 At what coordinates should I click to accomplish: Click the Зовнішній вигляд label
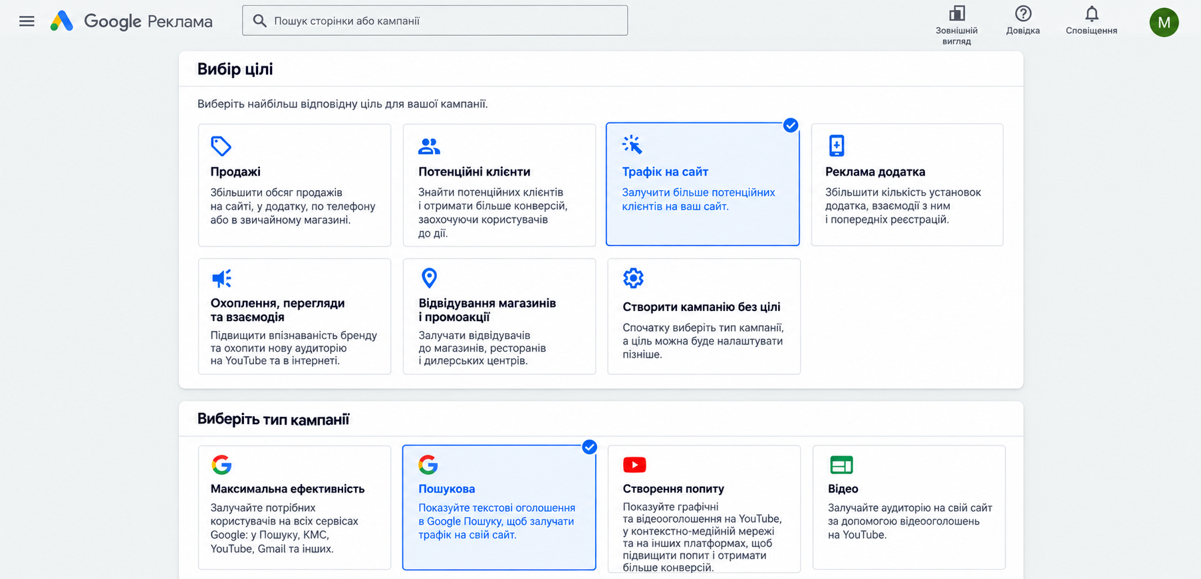956,36
